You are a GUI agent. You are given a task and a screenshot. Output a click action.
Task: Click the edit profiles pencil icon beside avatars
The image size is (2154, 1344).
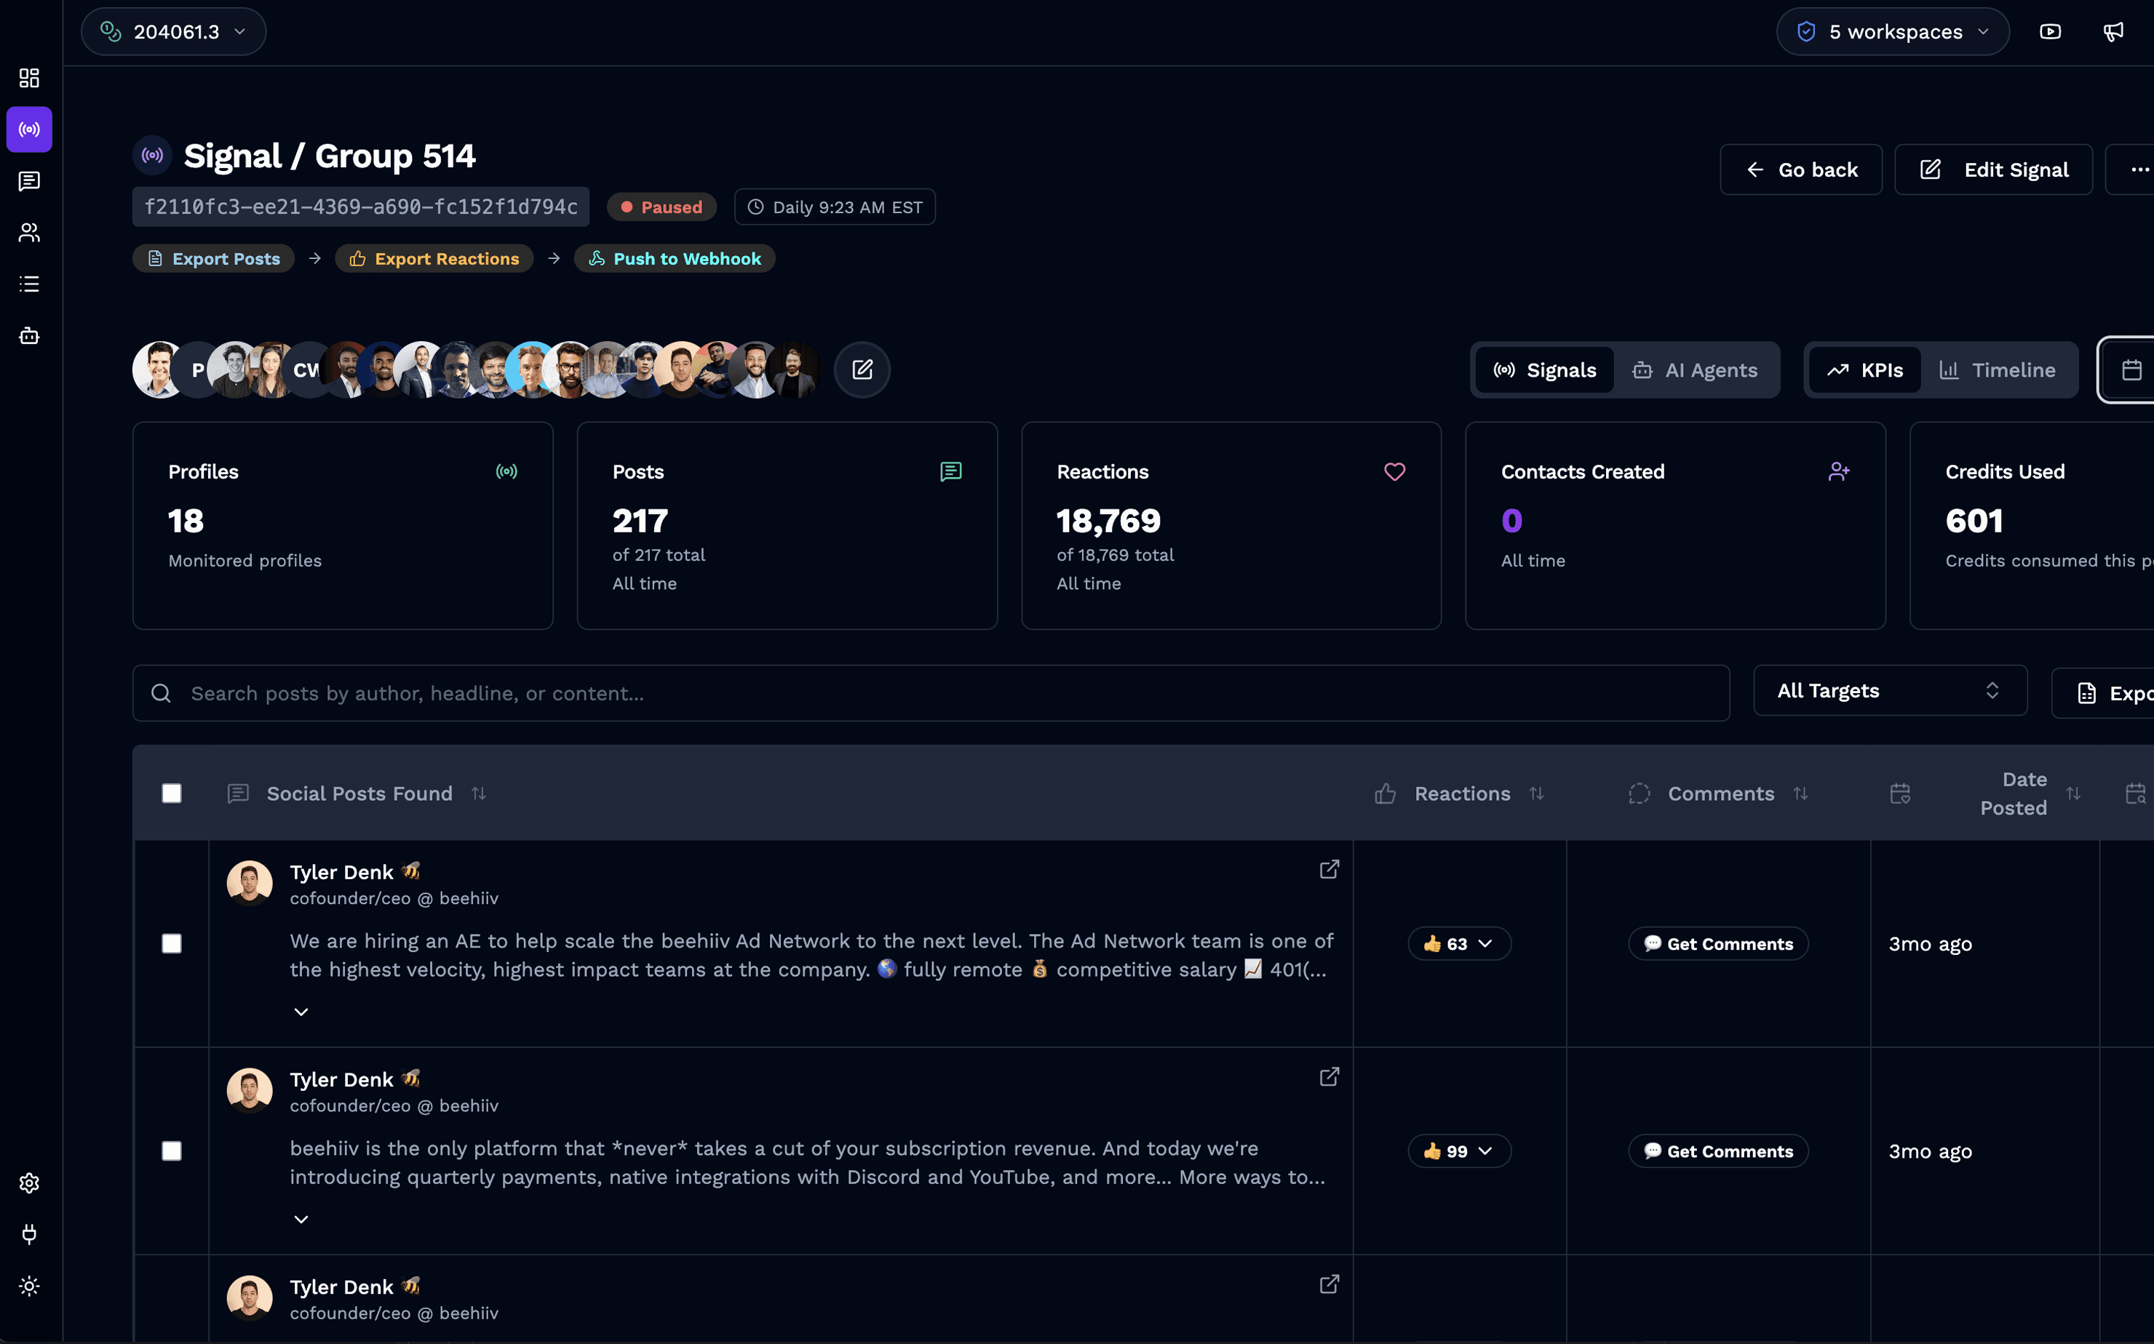click(862, 369)
